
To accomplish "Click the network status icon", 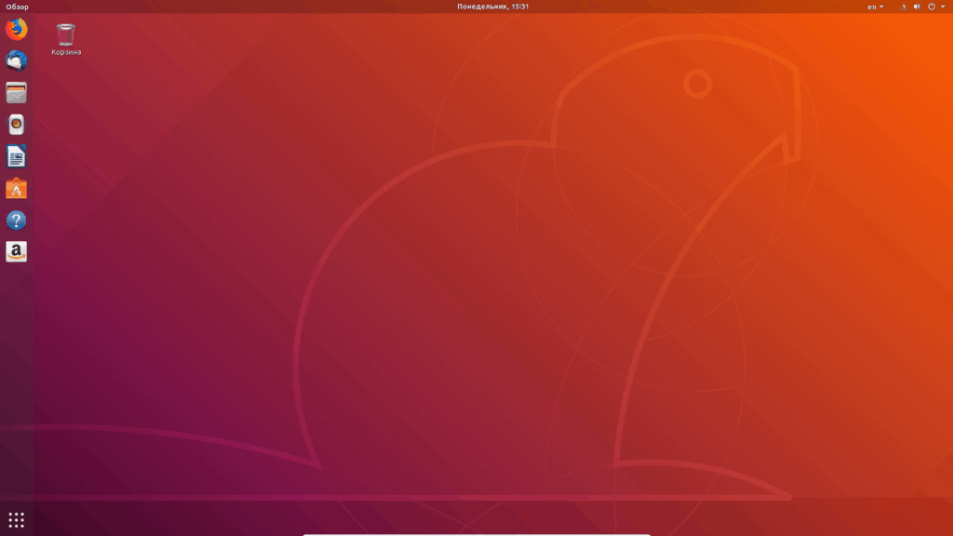I will point(903,7).
